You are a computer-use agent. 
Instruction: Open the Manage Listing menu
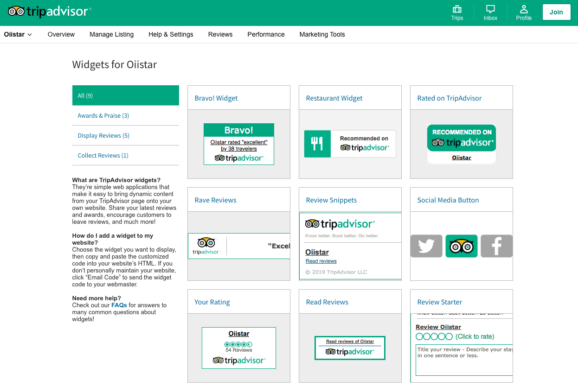[x=112, y=34]
